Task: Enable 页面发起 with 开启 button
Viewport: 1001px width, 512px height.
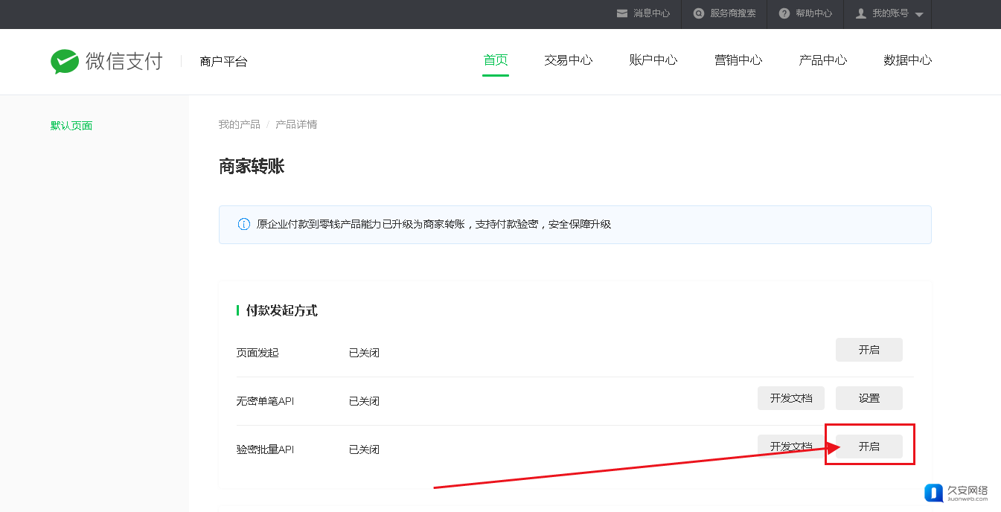Action: (x=869, y=350)
